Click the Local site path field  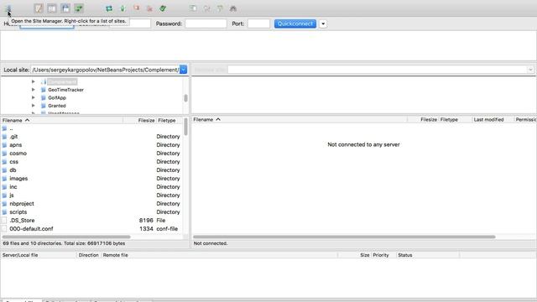(105, 70)
